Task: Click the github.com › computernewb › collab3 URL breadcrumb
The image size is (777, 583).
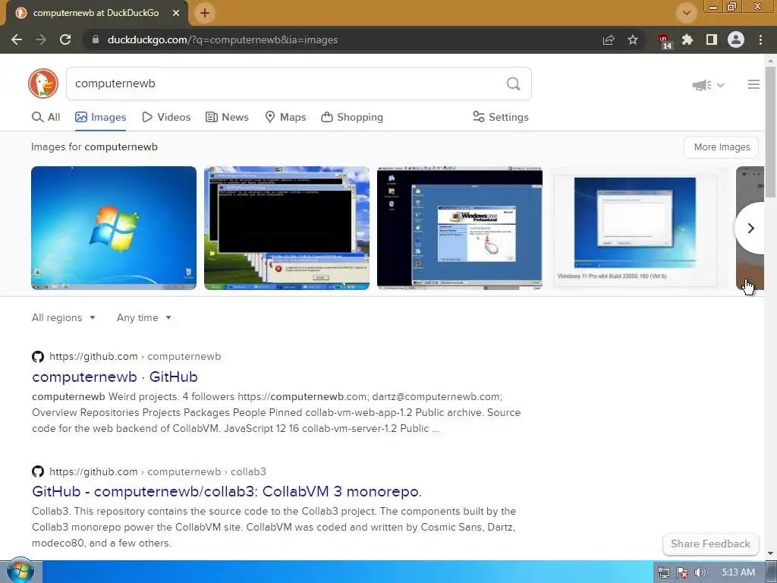Action: pyautogui.click(x=158, y=471)
